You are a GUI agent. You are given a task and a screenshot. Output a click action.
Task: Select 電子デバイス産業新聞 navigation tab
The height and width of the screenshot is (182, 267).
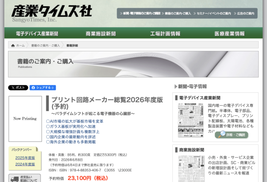(37, 34)
